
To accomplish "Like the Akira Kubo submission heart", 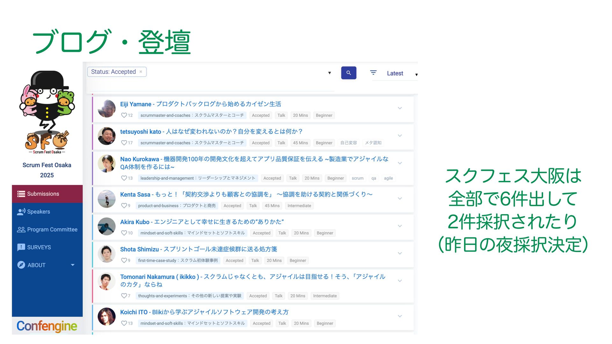I will click(x=124, y=233).
